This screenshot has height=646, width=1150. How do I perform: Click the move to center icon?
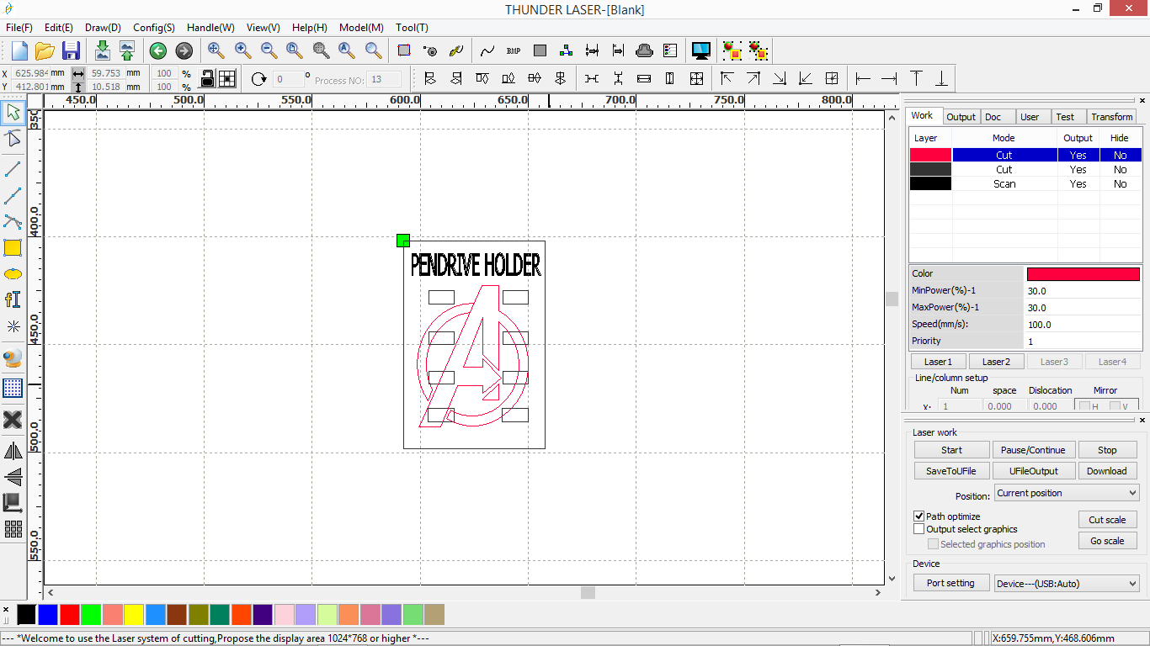[832, 79]
